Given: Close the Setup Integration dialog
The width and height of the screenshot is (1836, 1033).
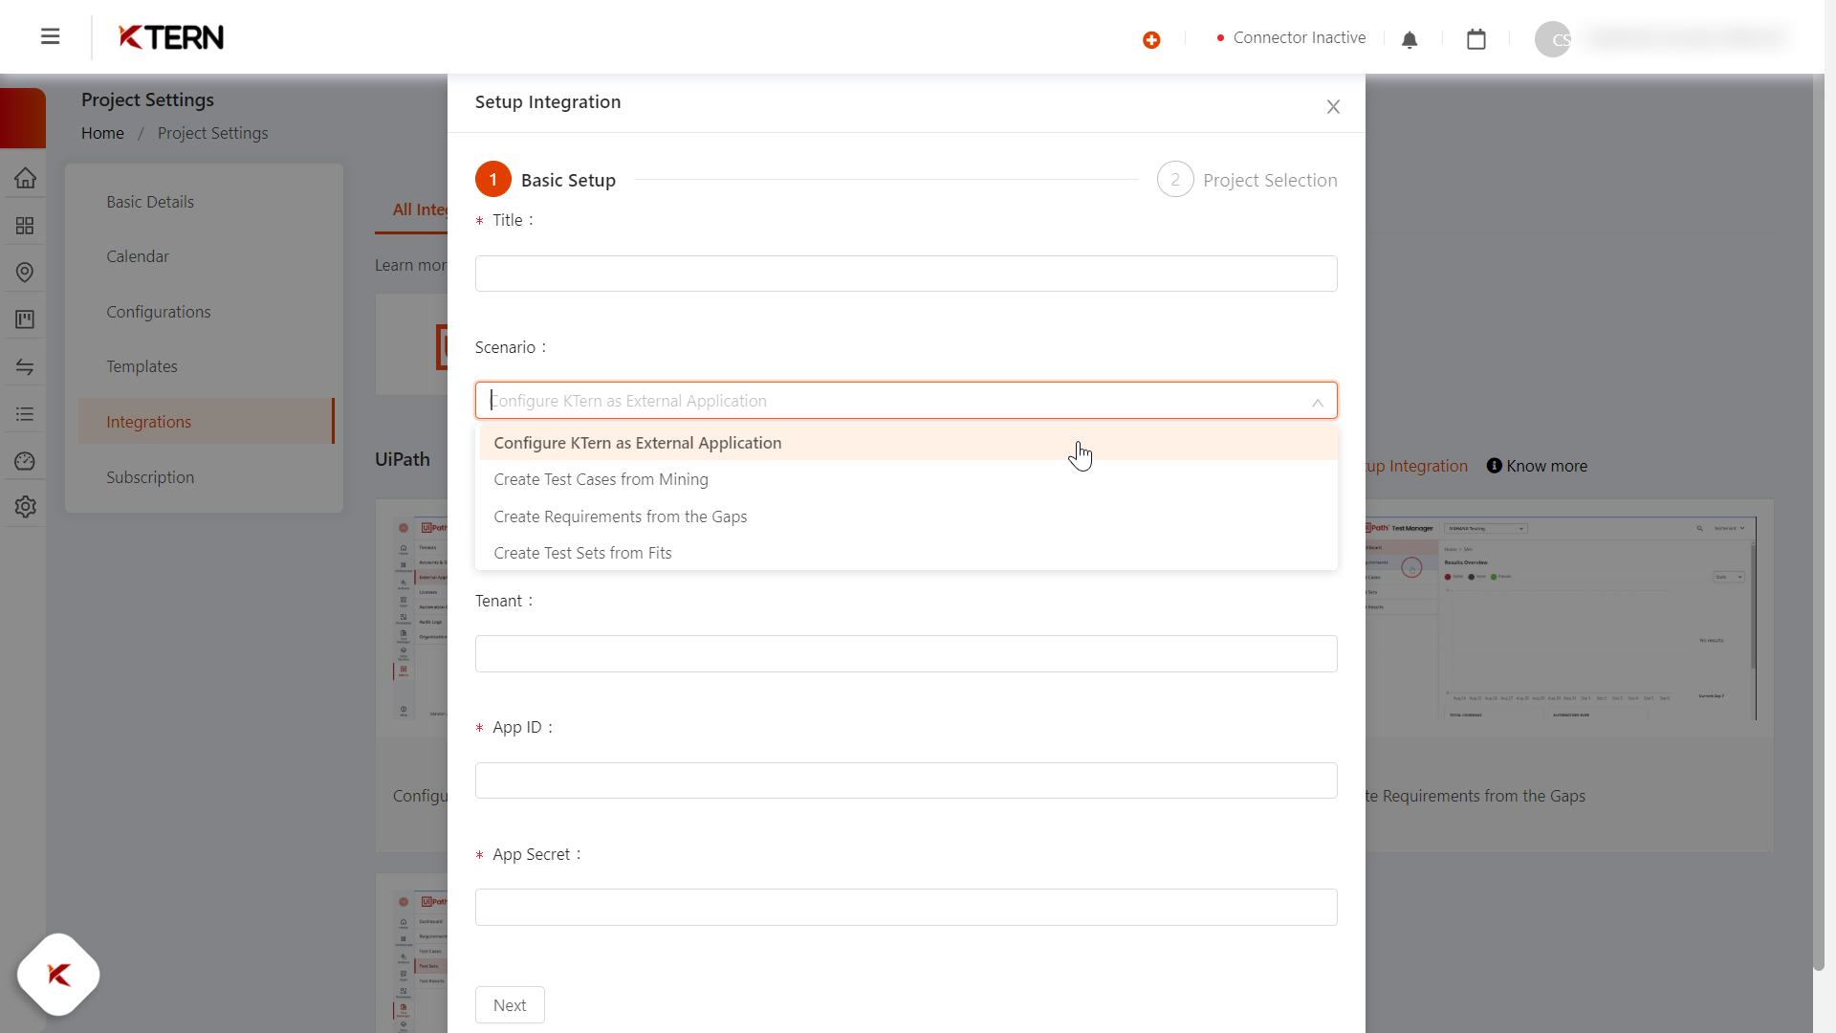Looking at the screenshot, I should point(1333,107).
